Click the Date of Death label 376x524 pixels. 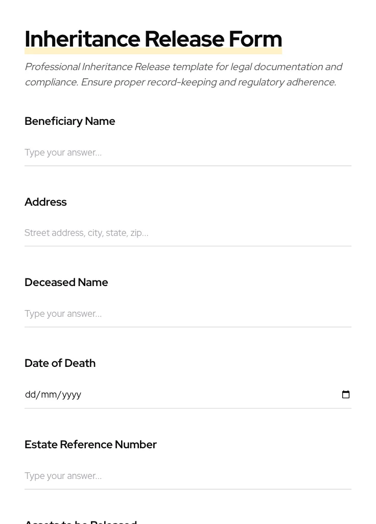60,363
